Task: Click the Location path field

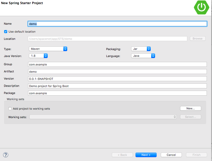Action: point(107,39)
